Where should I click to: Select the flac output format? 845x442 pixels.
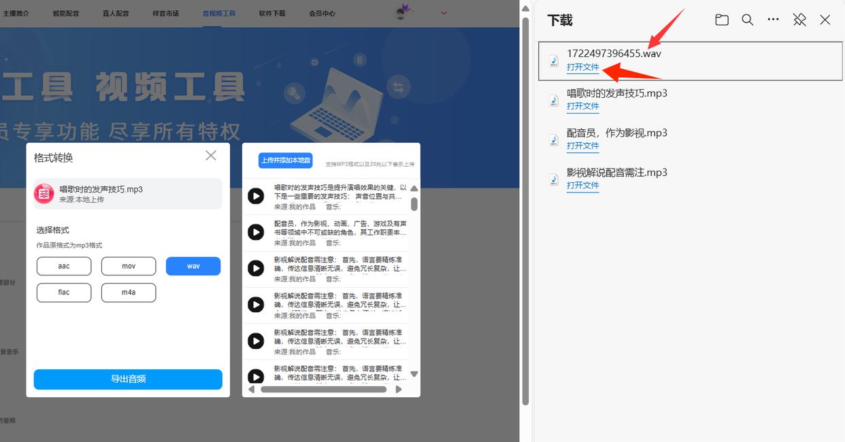pos(64,292)
